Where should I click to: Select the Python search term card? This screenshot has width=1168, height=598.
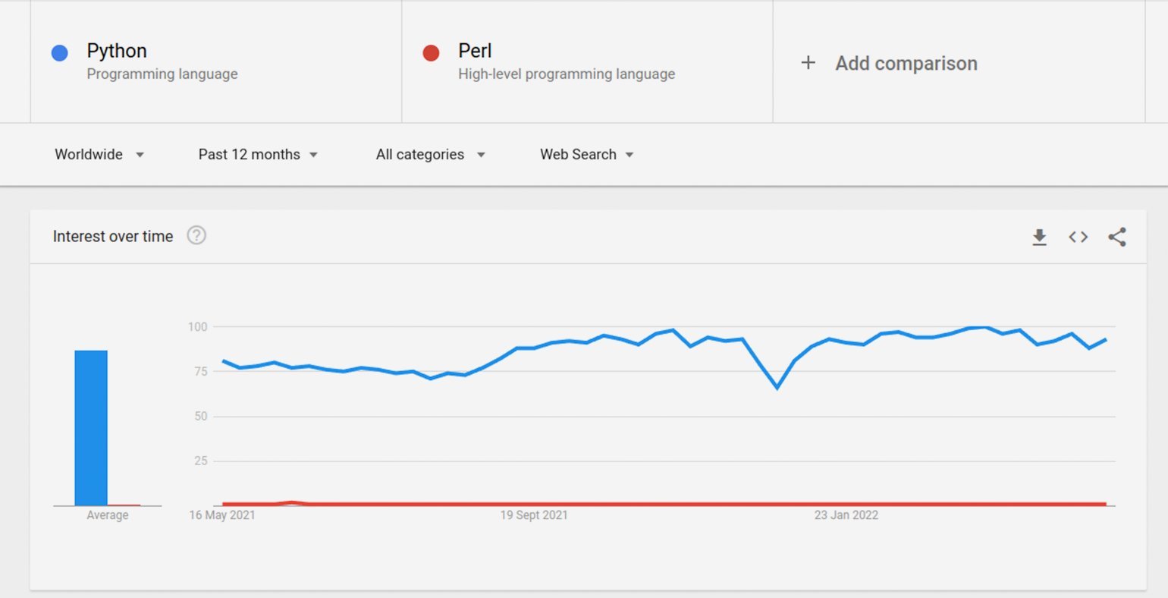[216, 61]
